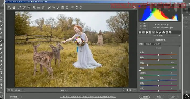This screenshot has height=99, width=190.
Task: Open the zoom level dropdown
Action: pos(23,90)
